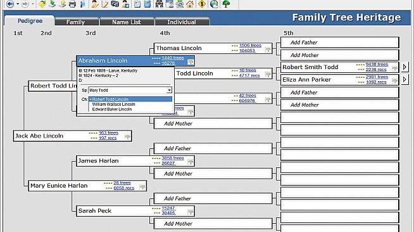Image resolution: width=414 pixels, height=232 pixels.
Task: Open Thomas Lincoln's 104053 records link
Action: (x=247, y=51)
